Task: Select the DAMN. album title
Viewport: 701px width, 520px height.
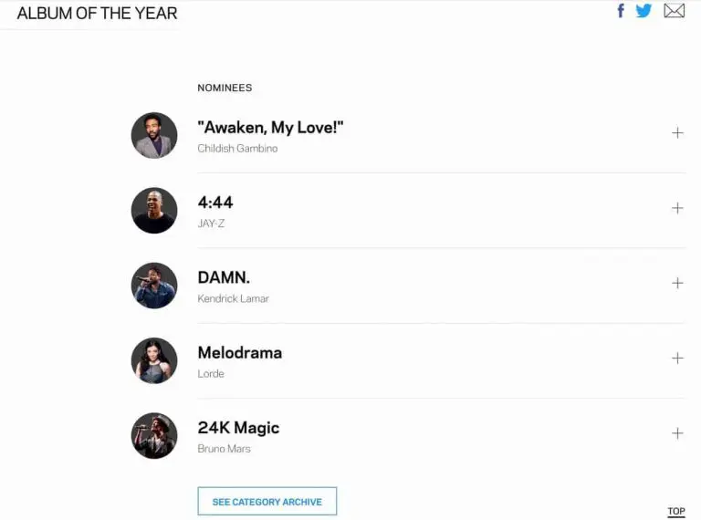Action: [224, 277]
